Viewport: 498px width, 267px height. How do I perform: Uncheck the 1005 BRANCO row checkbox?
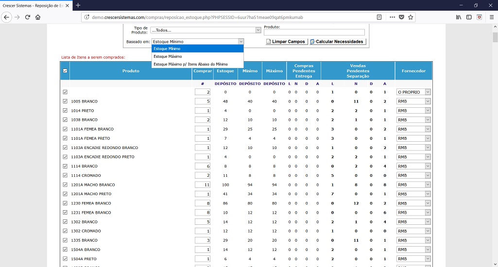(65, 101)
